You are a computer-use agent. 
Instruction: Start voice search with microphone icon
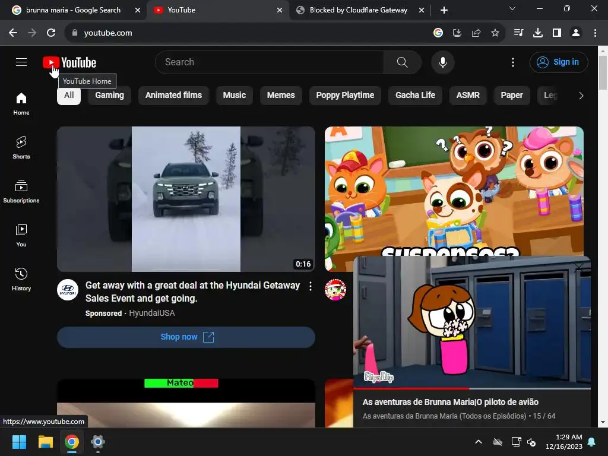[x=442, y=62]
